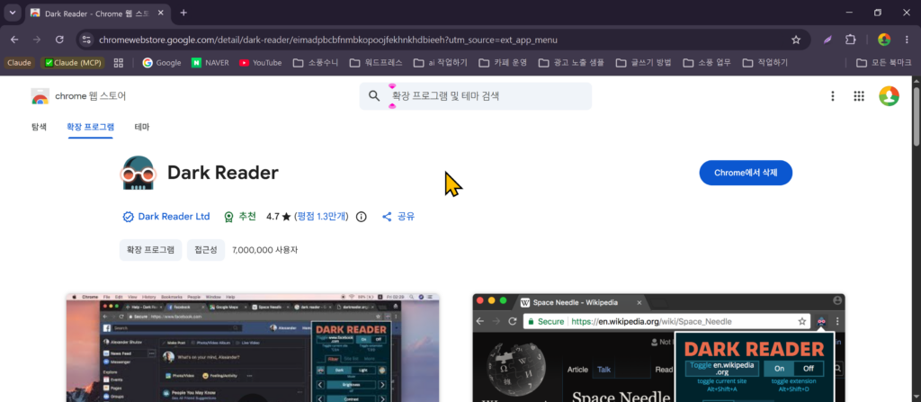Image resolution: width=921 pixels, height=402 pixels.
Task: Open a new tab with plus button
Action: pos(183,13)
